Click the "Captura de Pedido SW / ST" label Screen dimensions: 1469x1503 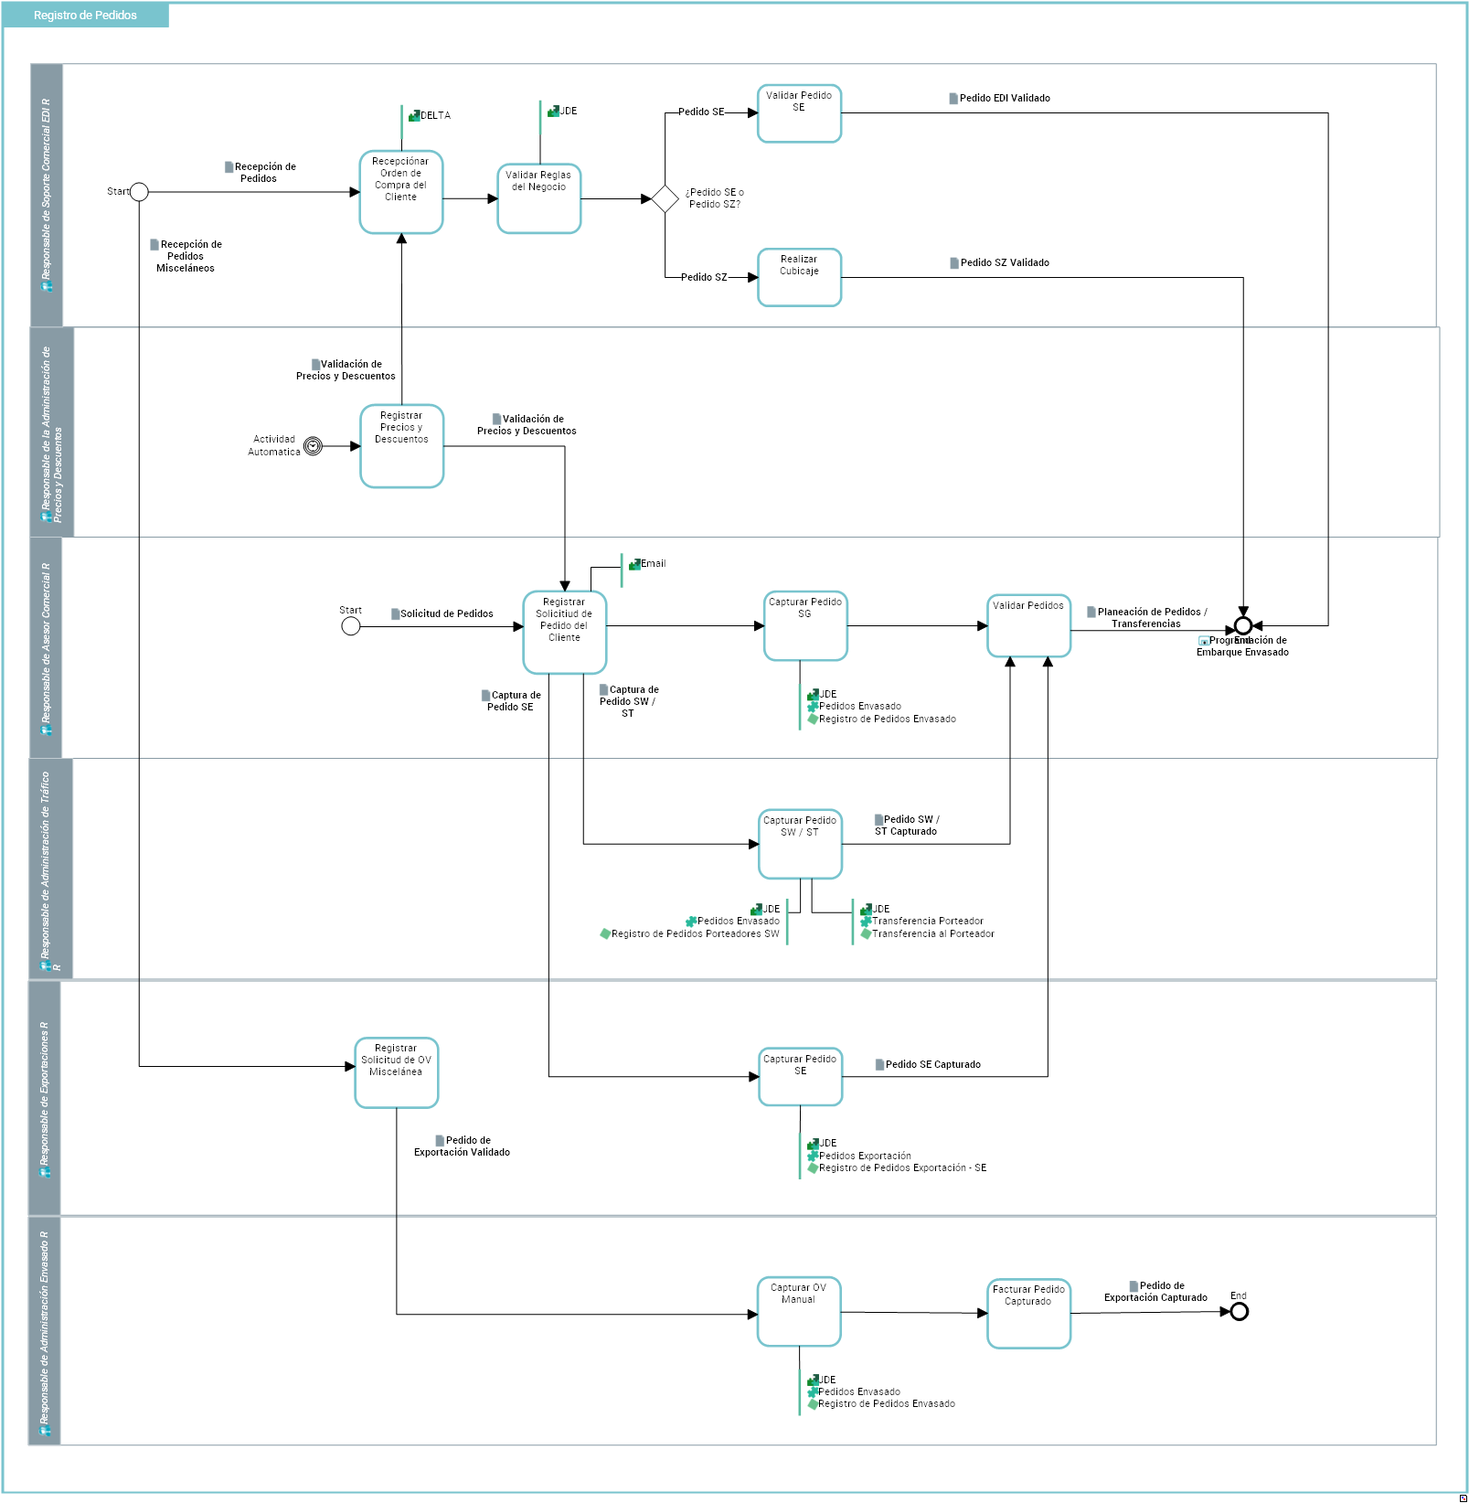click(629, 702)
